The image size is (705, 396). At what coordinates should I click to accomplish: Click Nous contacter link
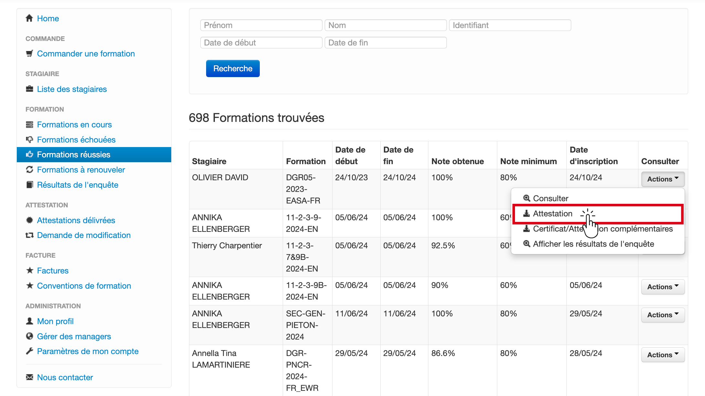65,377
